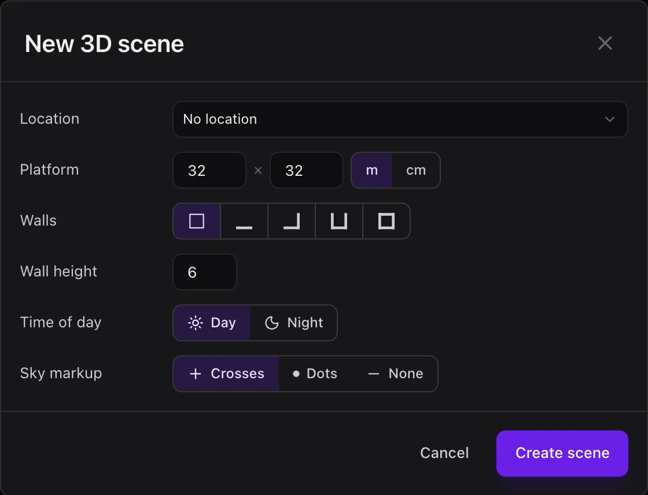Choose Crosses sky markup
This screenshot has width=648, height=495.
pyautogui.click(x=226, y=374)
